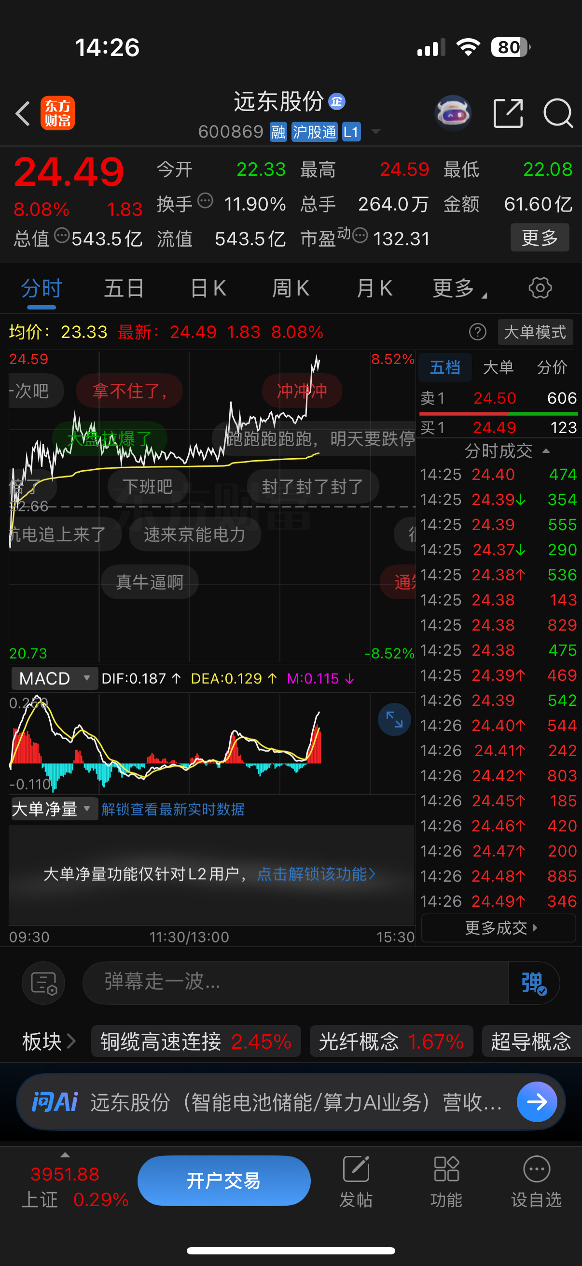Open chart settings gear icon
The width and height of the screenshot is (582, 1266).
540,288
